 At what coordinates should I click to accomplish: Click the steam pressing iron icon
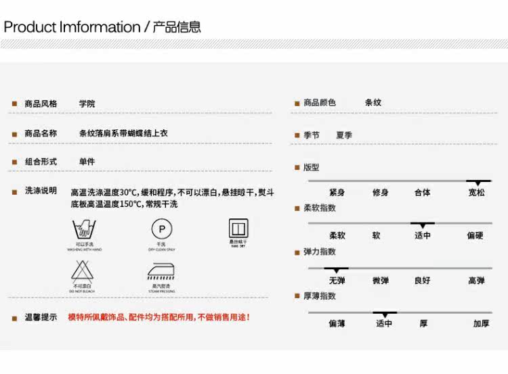click(161, 271)
